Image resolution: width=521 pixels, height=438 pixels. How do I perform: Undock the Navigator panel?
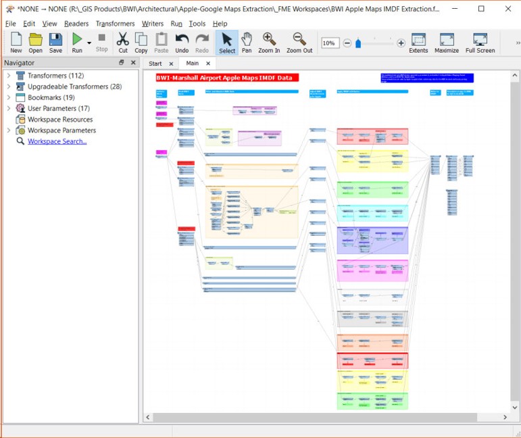[x=122, y=62]
